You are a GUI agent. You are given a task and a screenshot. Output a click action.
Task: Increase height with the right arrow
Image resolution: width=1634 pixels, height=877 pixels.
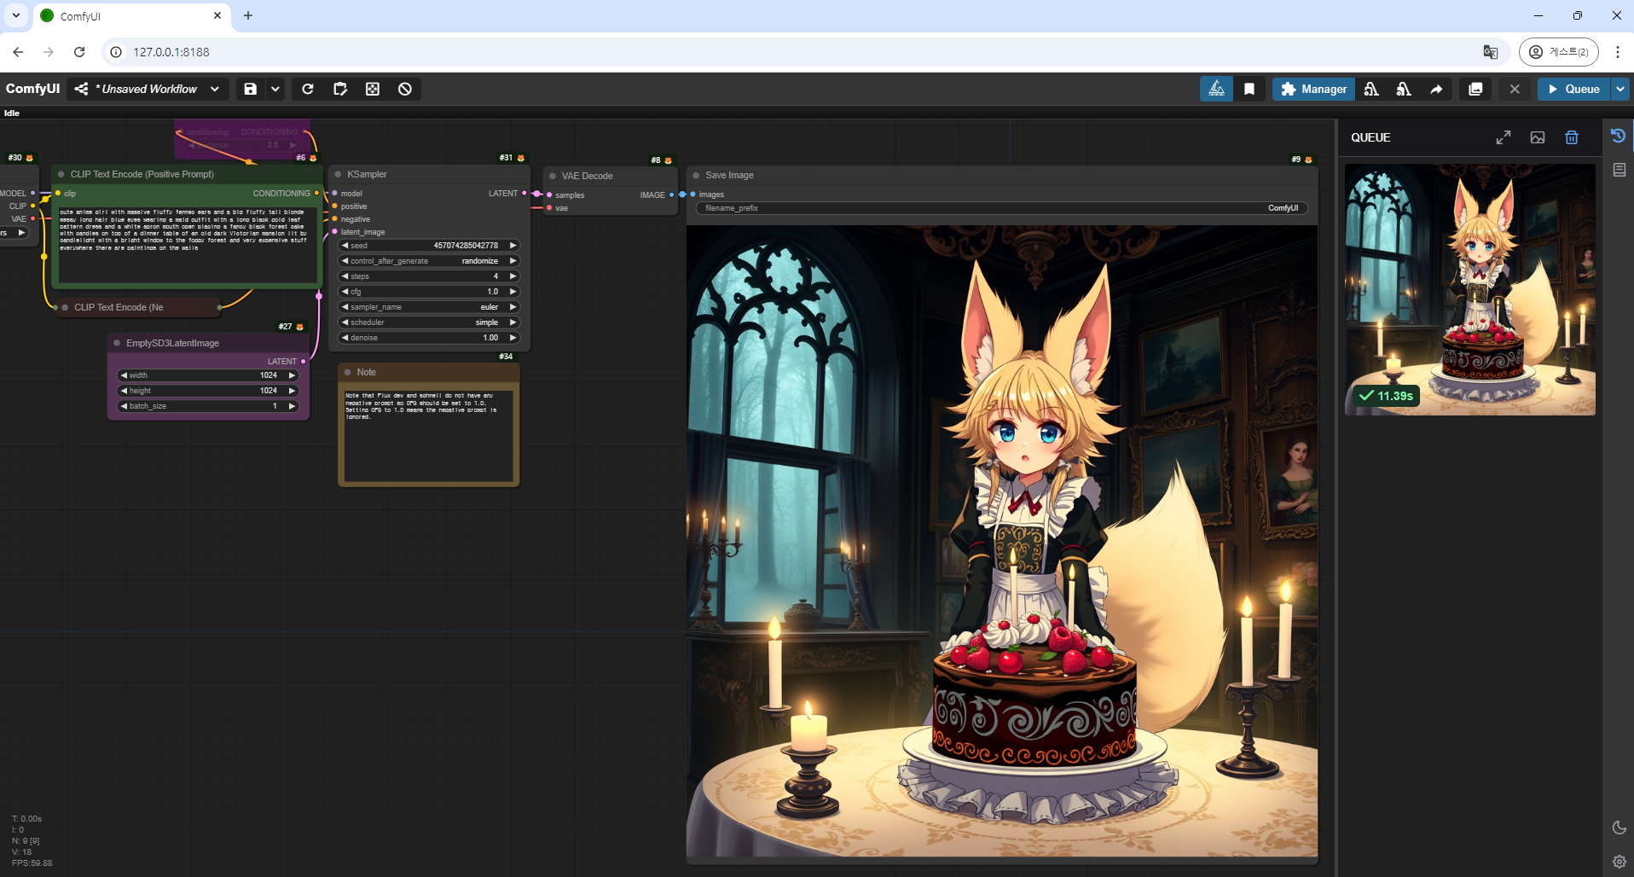(292, 391)
